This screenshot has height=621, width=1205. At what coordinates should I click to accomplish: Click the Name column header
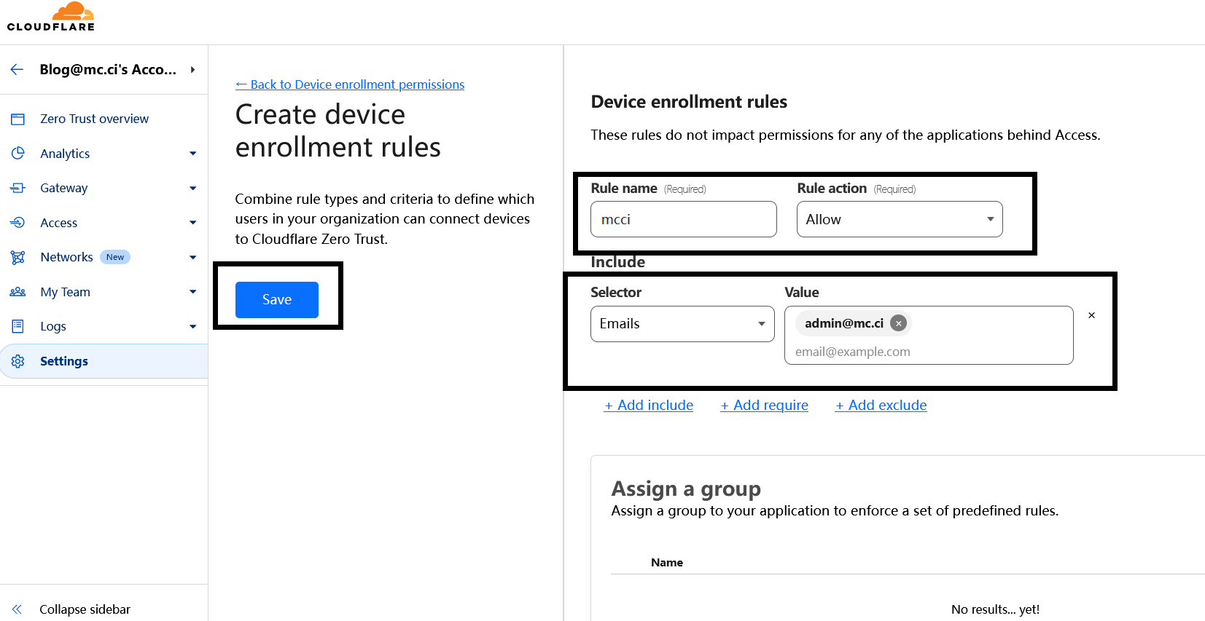pos(667,563)
